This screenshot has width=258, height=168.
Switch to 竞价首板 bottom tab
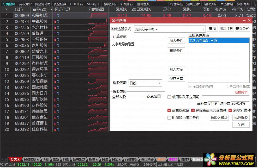[131, 159]
